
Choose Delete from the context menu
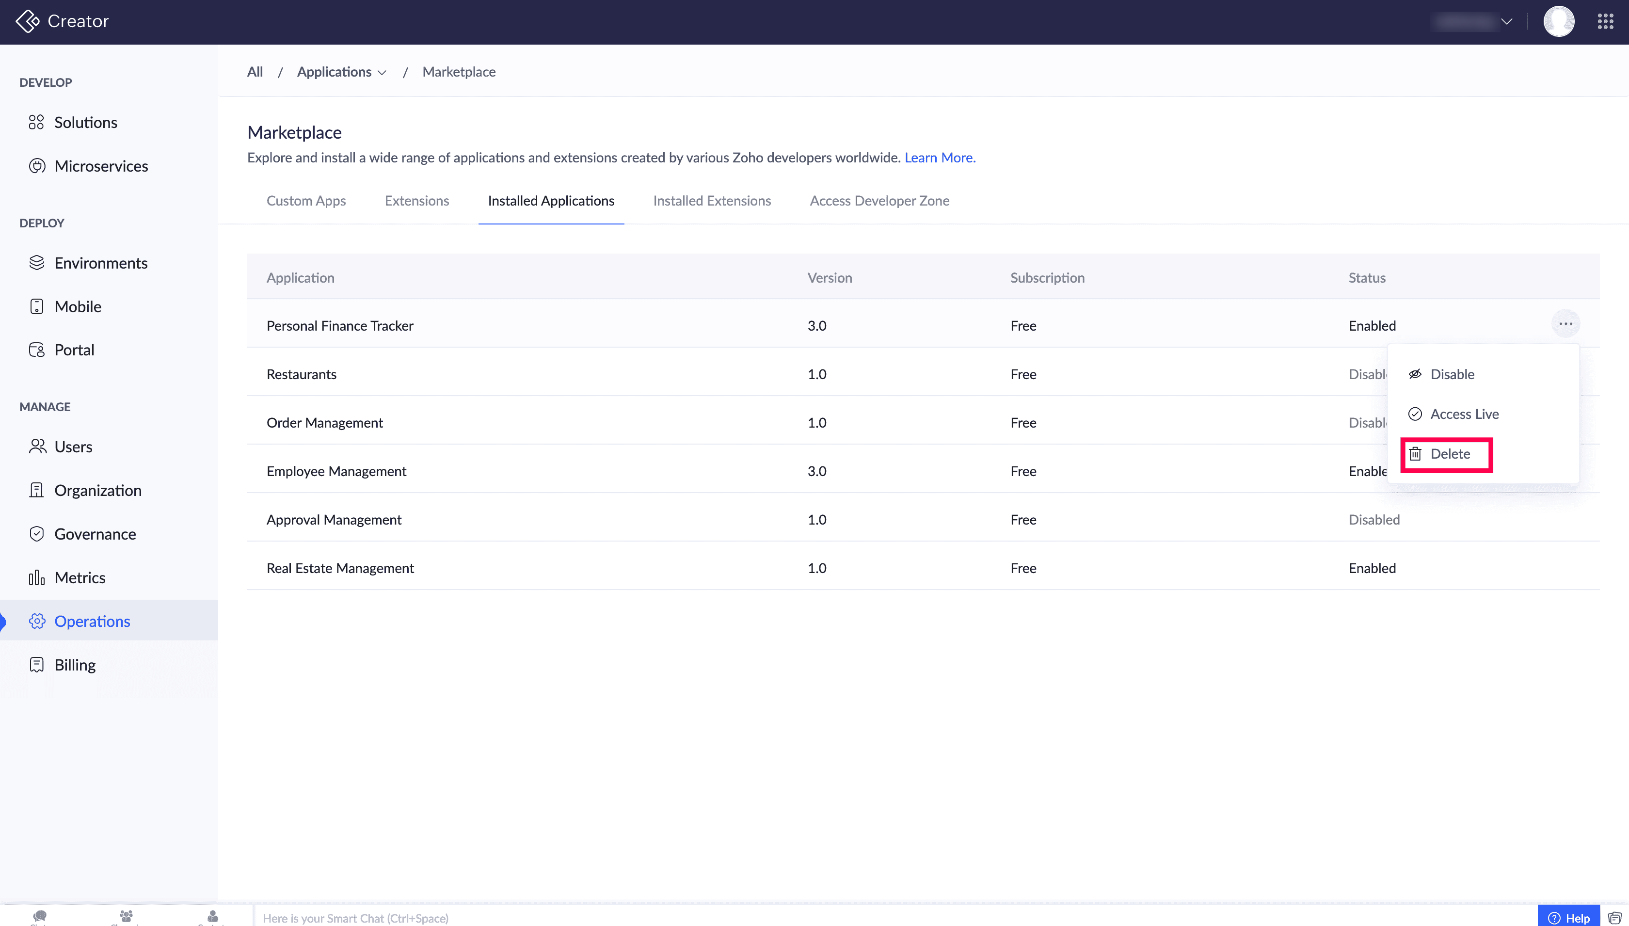(1449, 454)
